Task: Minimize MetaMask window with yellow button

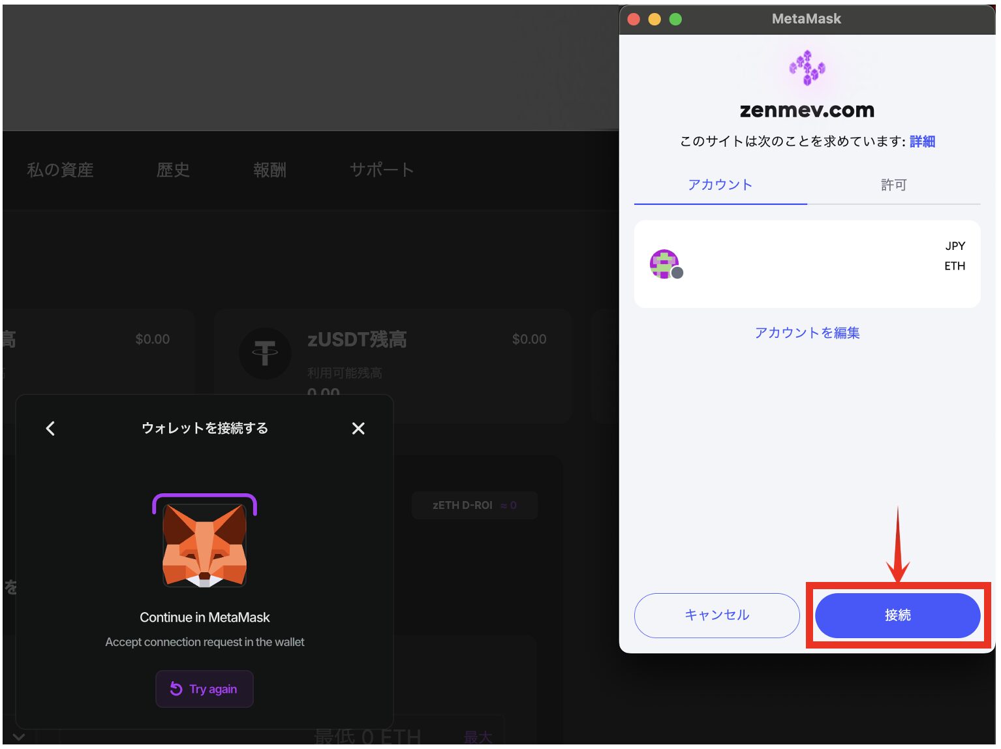Action: (x=654, y=20)
